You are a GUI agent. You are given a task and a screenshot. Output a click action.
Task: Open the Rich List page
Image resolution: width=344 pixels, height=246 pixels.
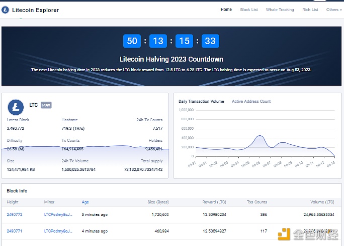(310, 10)
